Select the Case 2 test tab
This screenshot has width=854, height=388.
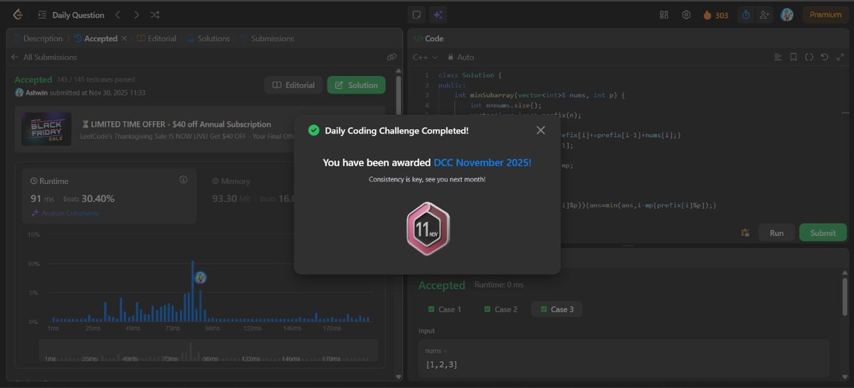tap(500, 309)
